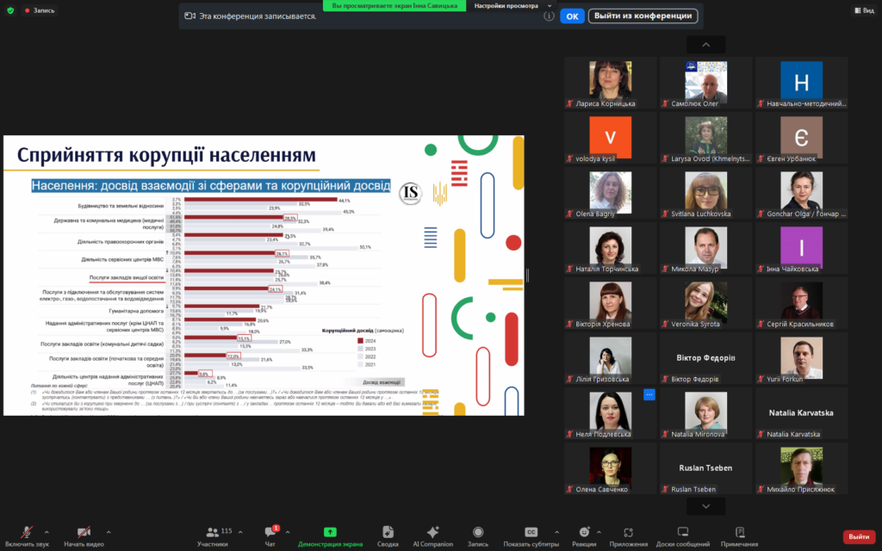Open the Сводка summary tool

[x=388, y=533]
